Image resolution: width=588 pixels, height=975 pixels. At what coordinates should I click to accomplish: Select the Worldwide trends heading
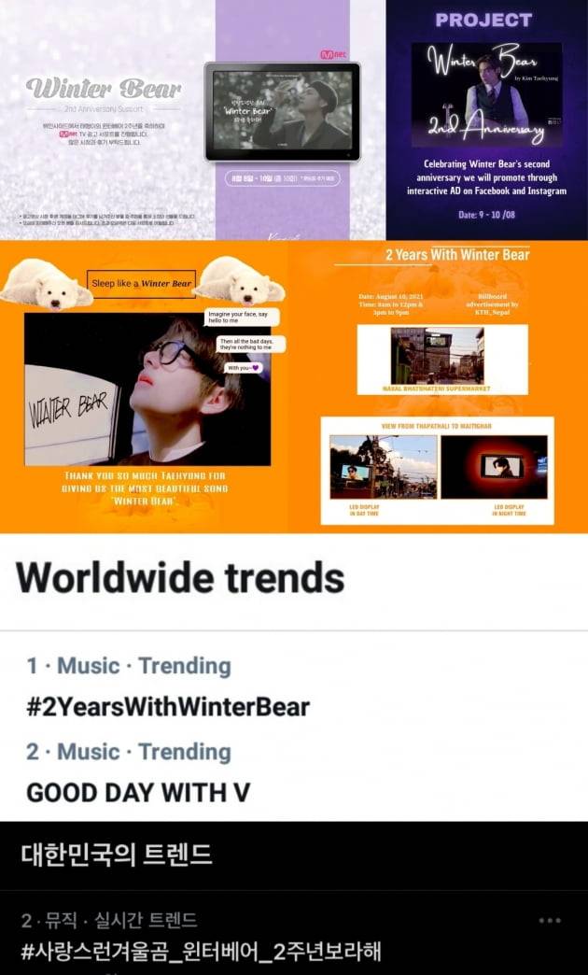[x=180, y=578]
